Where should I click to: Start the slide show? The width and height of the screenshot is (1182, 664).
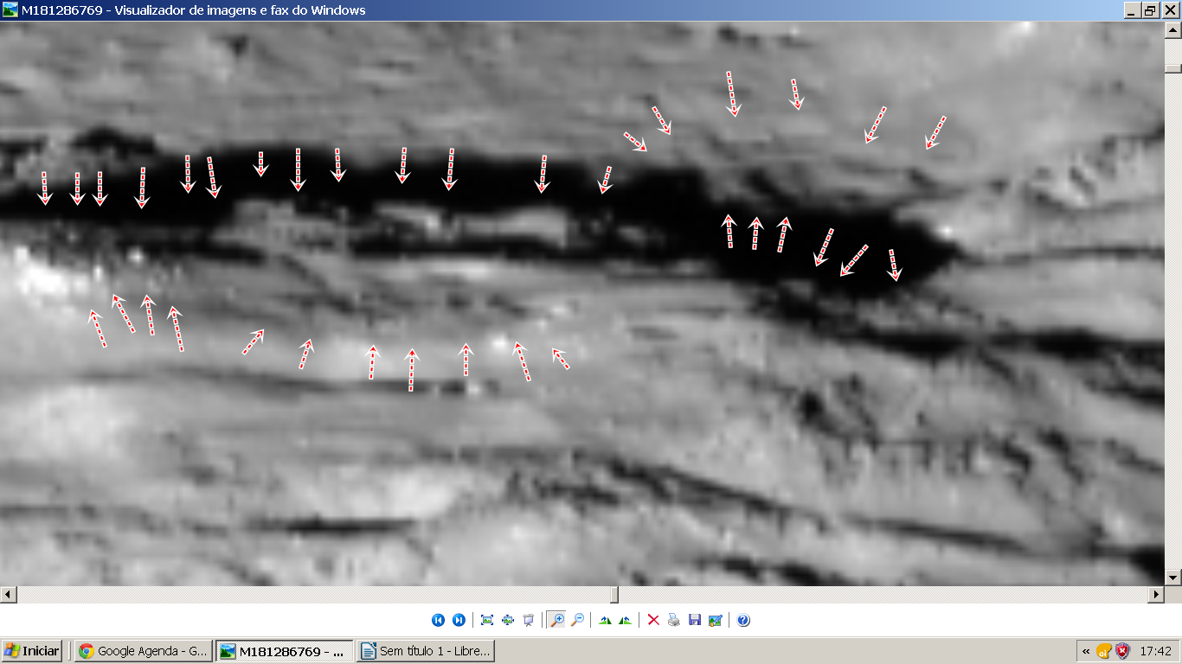[529, 620]
